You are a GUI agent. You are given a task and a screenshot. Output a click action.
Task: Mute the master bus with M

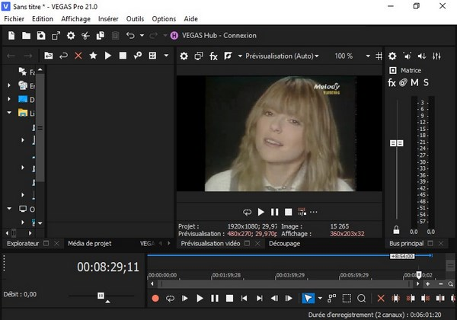click(415, 82)
